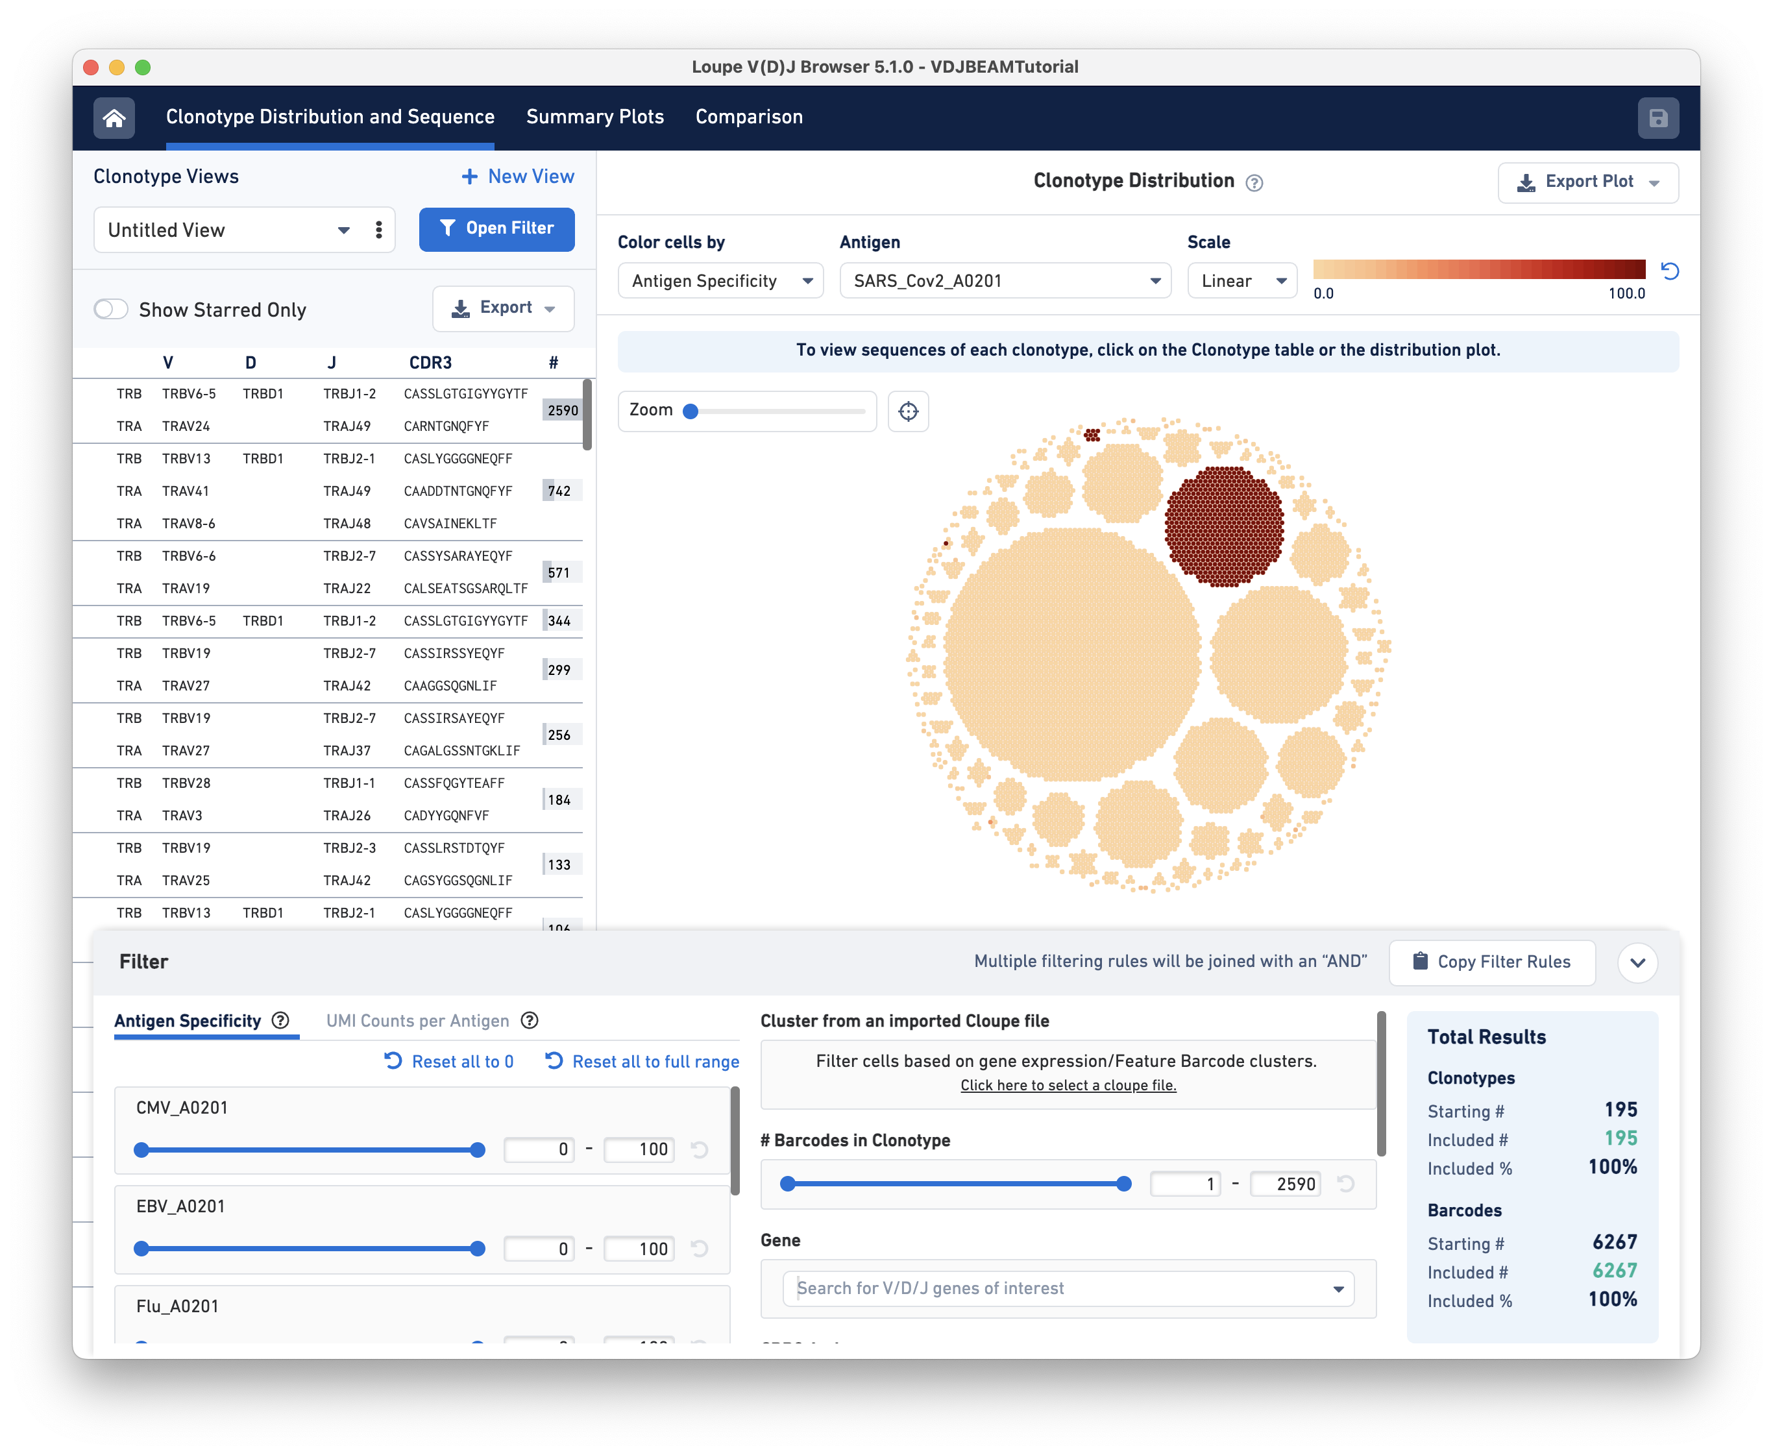The width and height of the screenshot is (1773, 1455).
Task: Create a New View
Action: [x=517, y=176]
